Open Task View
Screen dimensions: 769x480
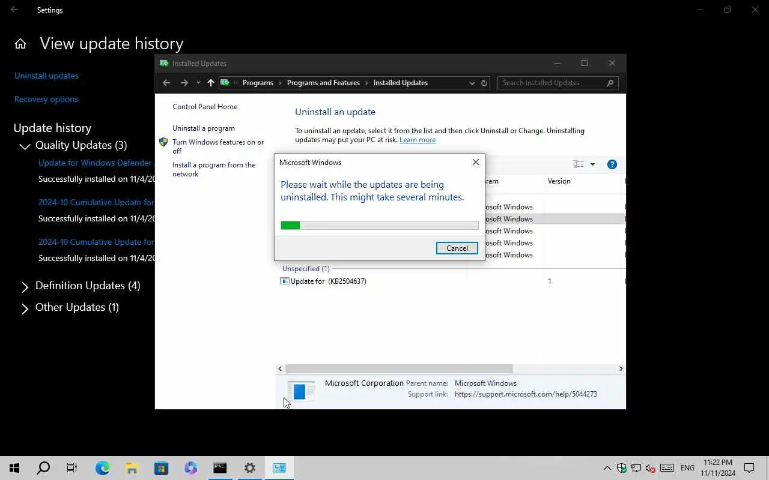(72, 468)
